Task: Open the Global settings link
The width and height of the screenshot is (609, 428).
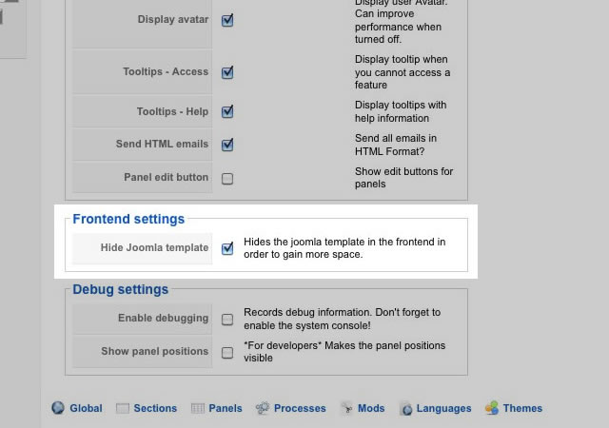Action: [86, 408]
